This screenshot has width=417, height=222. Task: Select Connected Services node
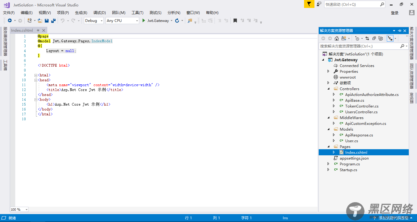coord(357,65)
